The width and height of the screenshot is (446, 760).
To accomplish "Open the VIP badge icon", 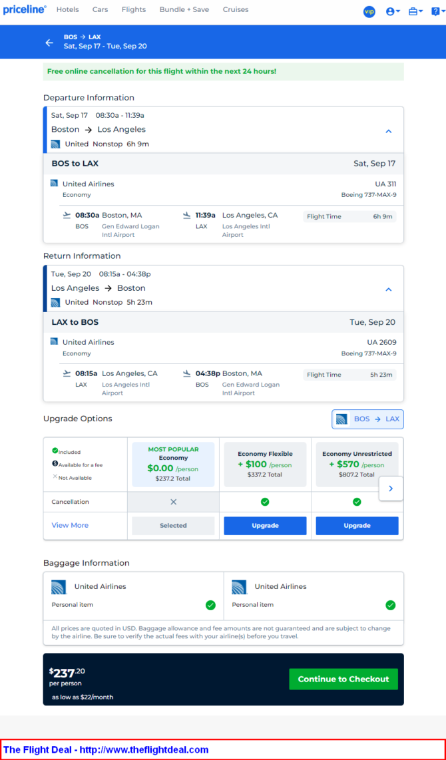I will [x=369, y=11].
